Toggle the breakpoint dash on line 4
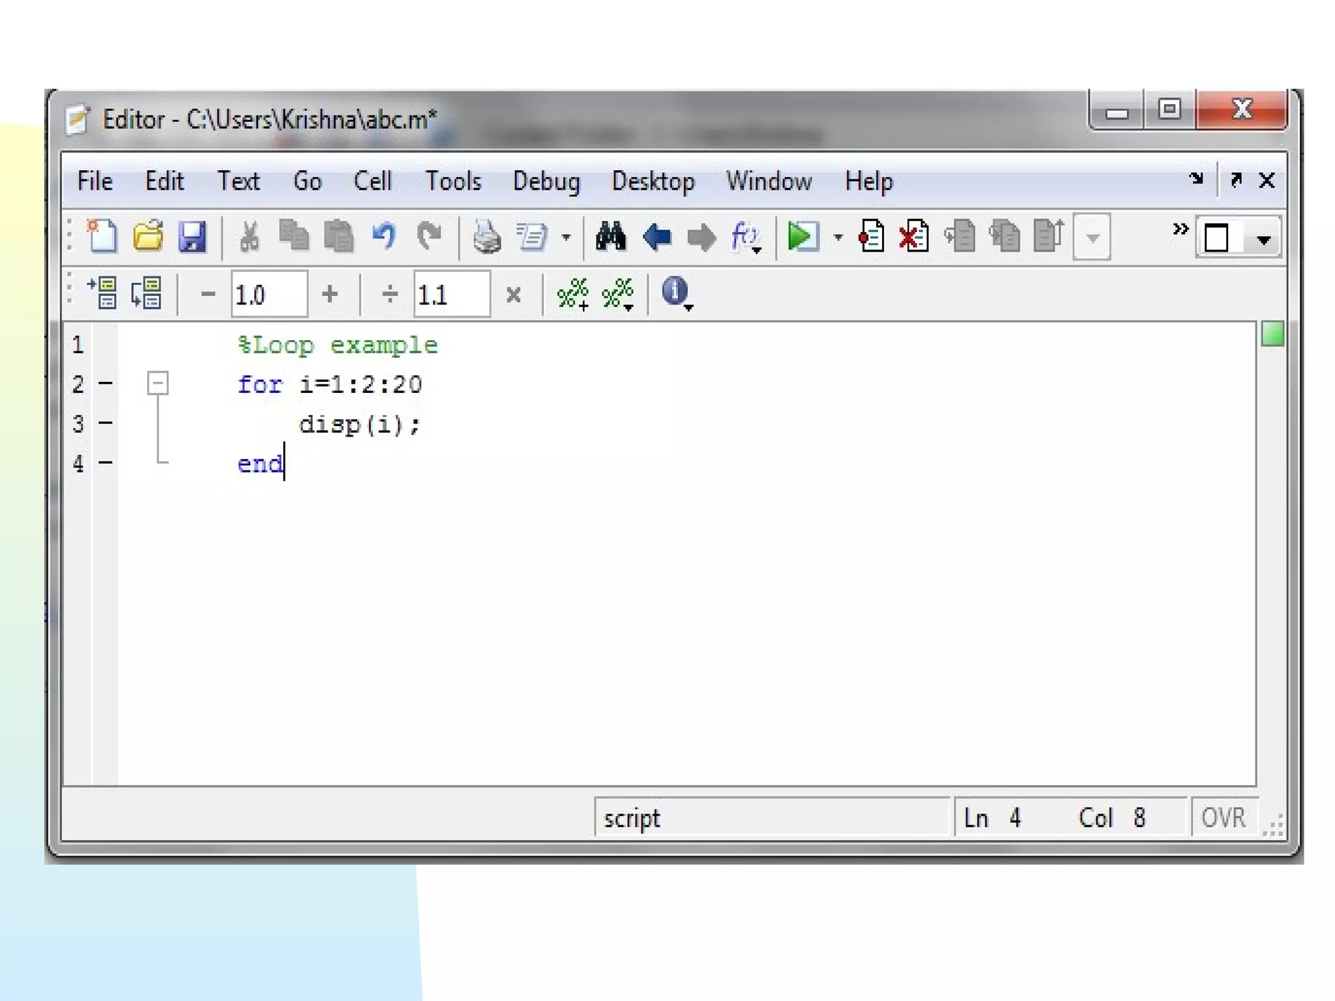Screen dimensions: 1335x1001 106,463
